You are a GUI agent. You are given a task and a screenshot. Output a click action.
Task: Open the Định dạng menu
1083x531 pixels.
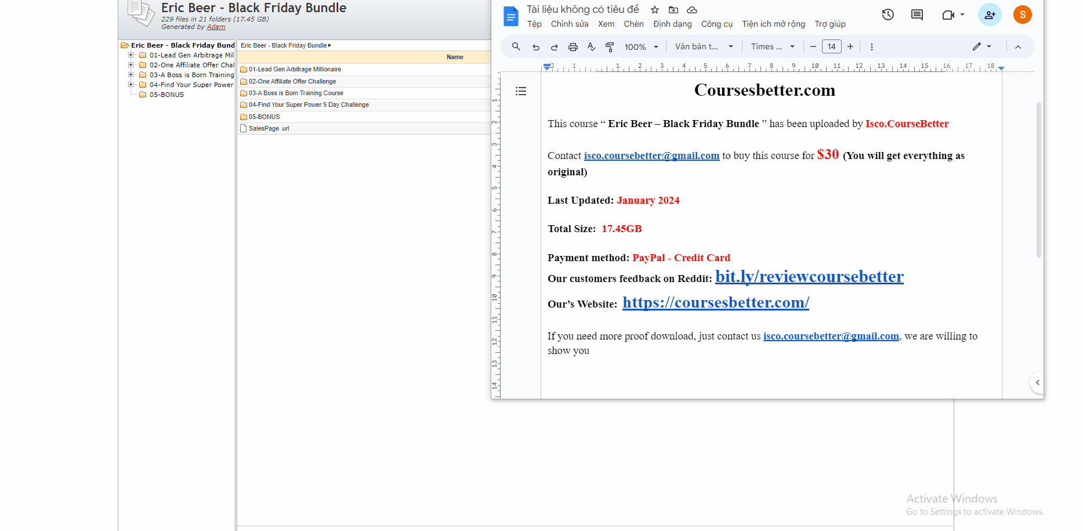pos(672,24)
